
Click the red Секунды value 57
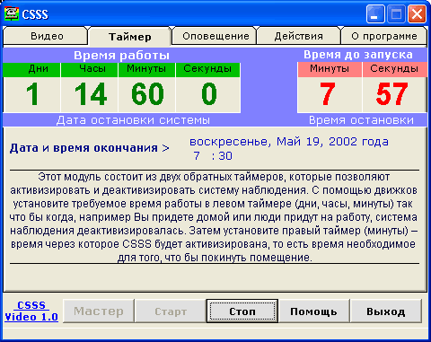pos(392,94)
